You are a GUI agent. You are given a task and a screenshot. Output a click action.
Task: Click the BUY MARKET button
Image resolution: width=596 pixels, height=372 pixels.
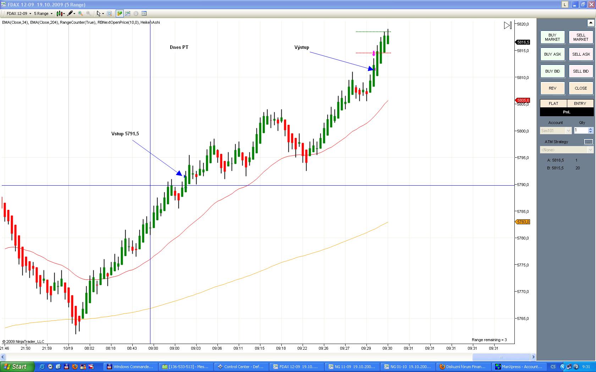point(552,37)
